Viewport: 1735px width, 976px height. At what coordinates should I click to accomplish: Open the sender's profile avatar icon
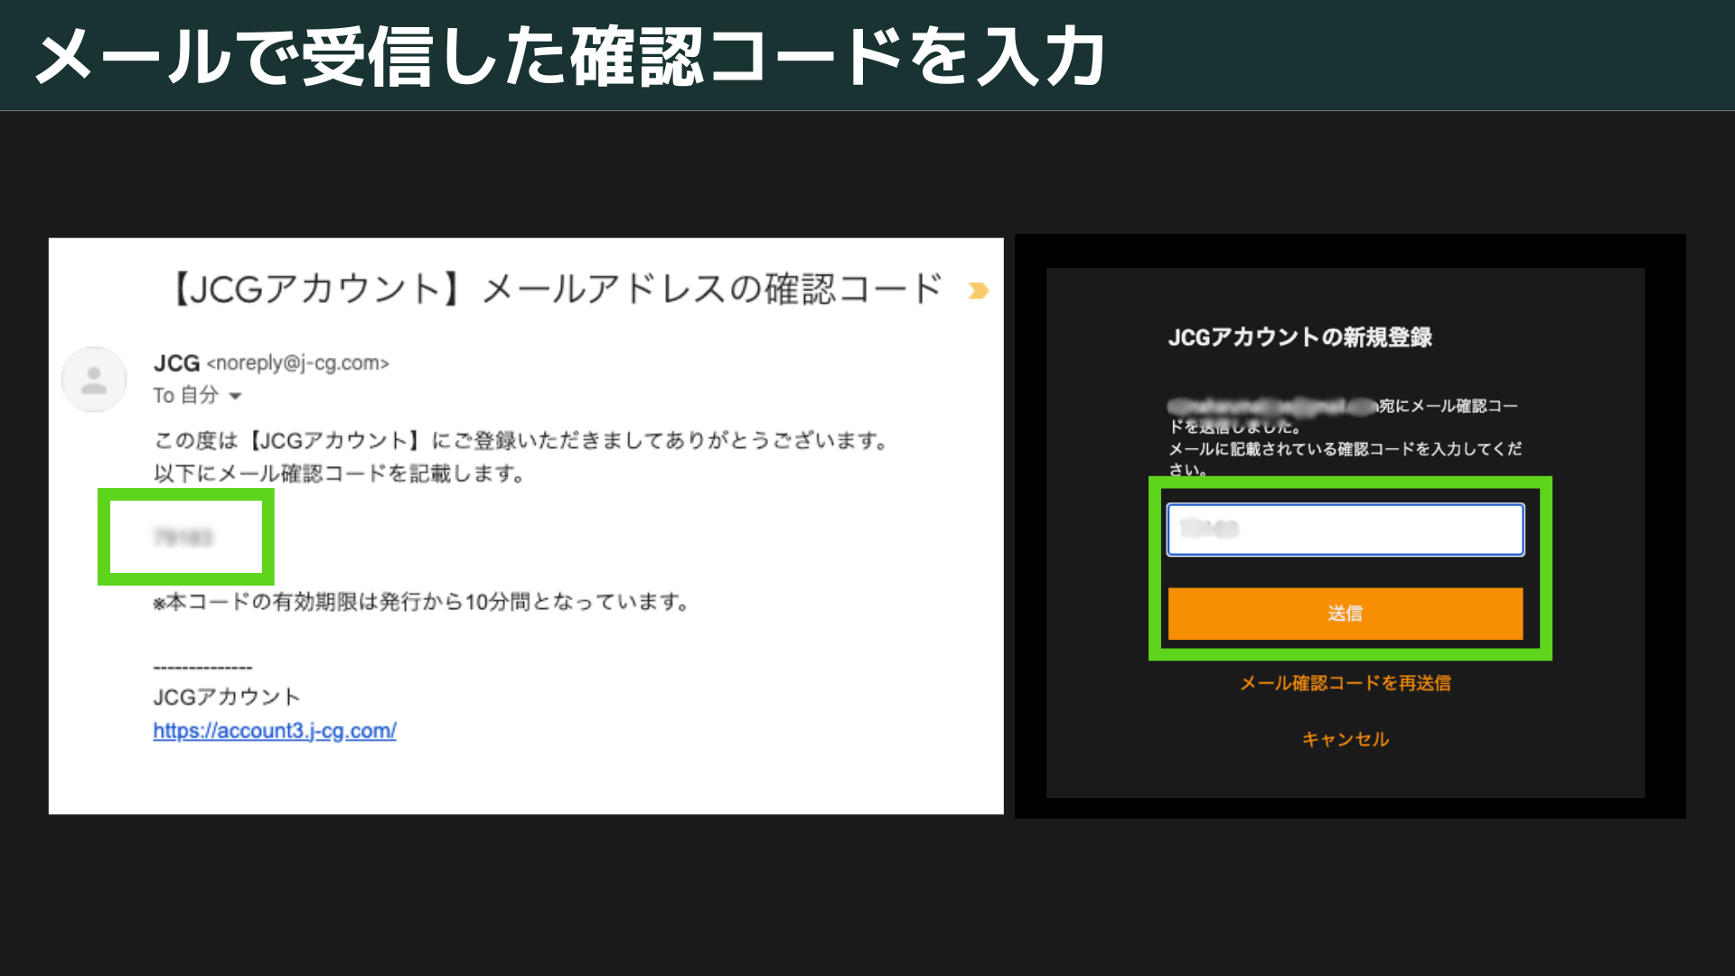[93, 379]
